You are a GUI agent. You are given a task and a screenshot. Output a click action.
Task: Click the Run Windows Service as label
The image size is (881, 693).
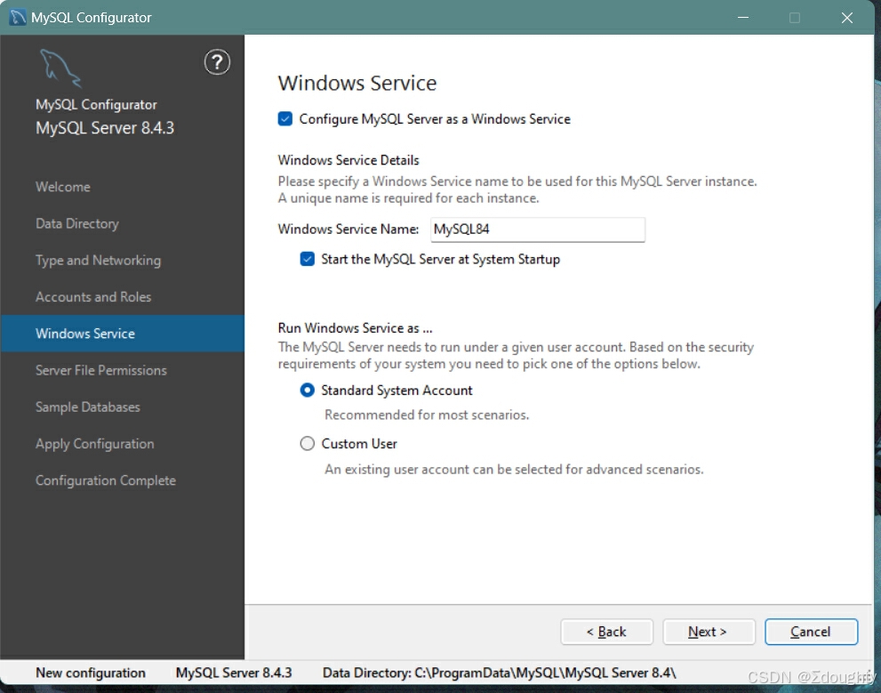[x=355, y=327]
